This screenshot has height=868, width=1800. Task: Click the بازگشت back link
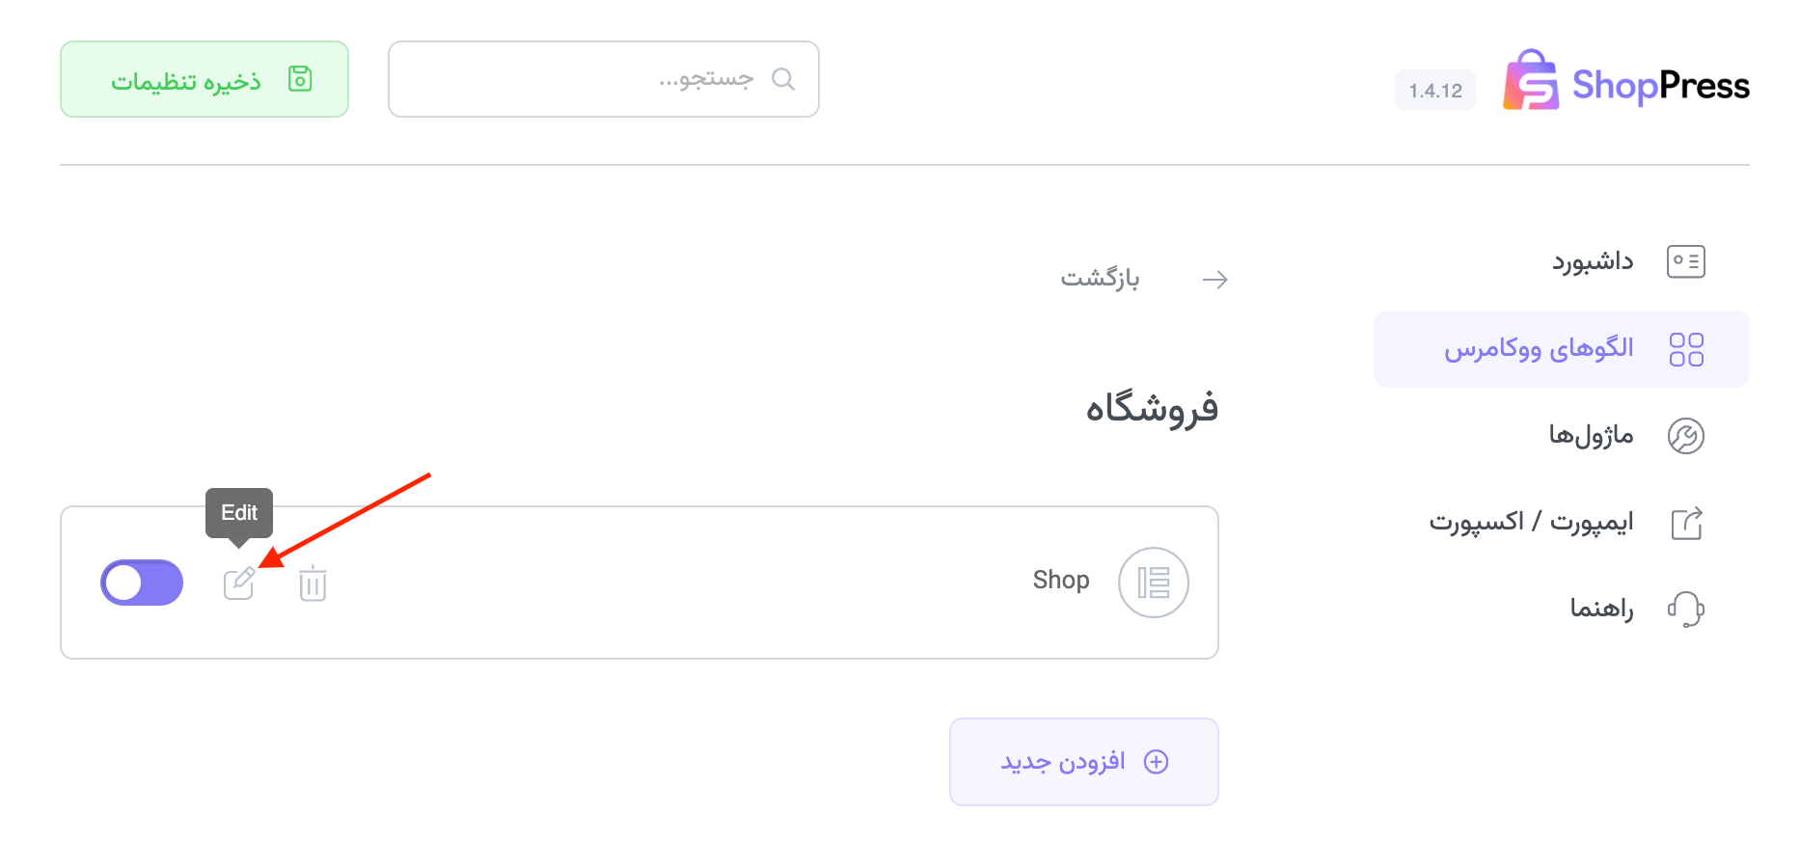[1100, 279]
